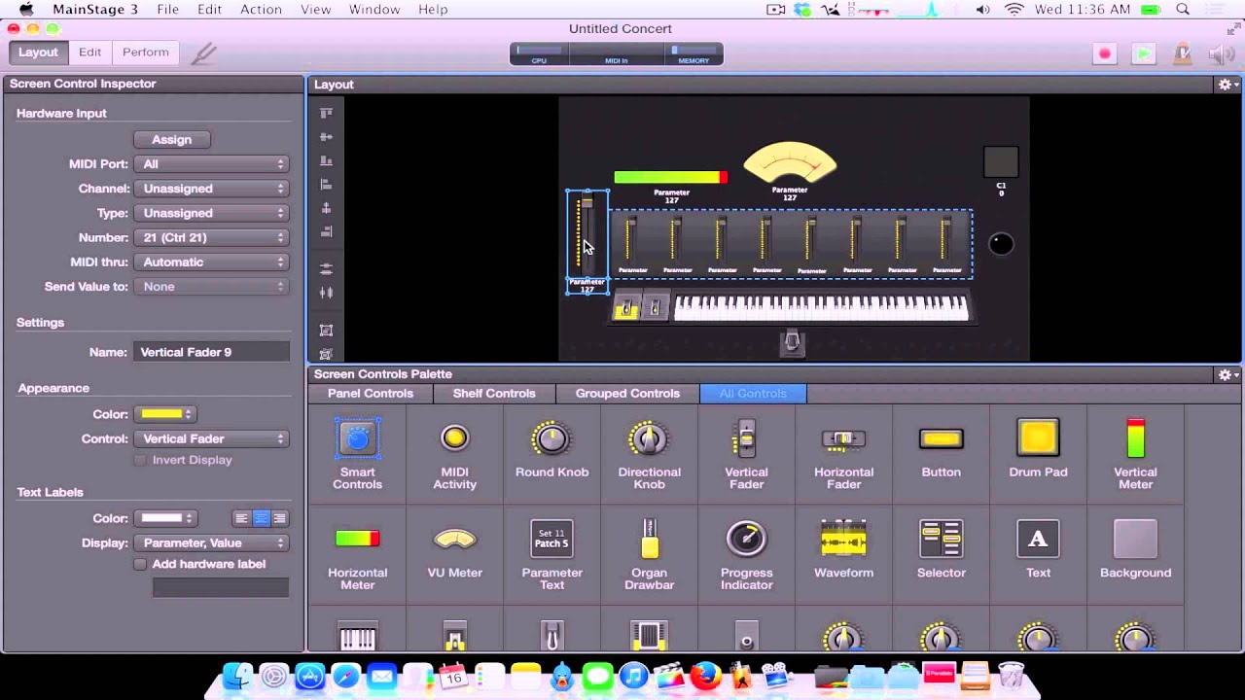Open Spotlight search in menu bar
This screenshot has height=700, width=1245.
1183,10
